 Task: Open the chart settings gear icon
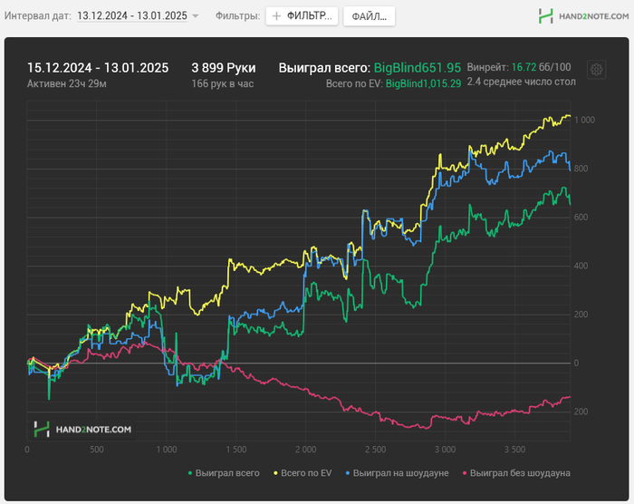596,70
